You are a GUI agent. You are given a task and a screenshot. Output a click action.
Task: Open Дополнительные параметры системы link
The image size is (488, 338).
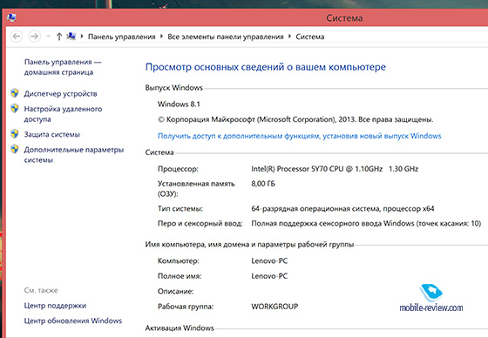[74, 155]
